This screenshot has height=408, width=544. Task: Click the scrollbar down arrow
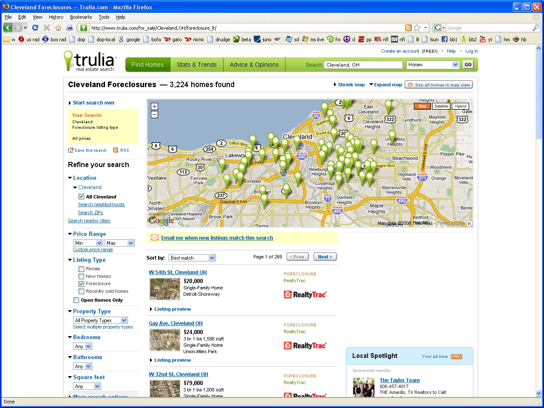[x=539, y=393]
